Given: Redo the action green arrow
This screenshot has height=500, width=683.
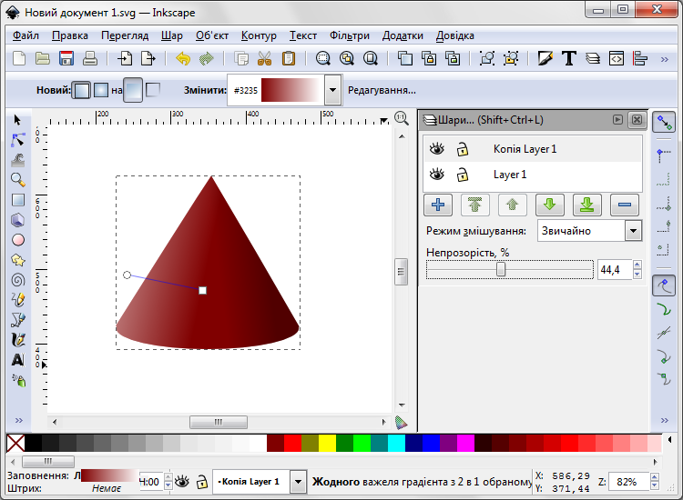Looking at the screenshot, I should pos(207,58).
